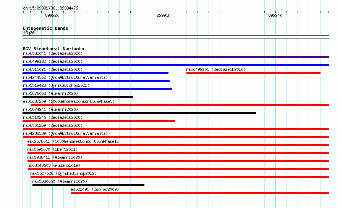340x208 pixels.
Task: Click nsv6501269 (Sedlazeck2020) label
Action: (53, 125)
